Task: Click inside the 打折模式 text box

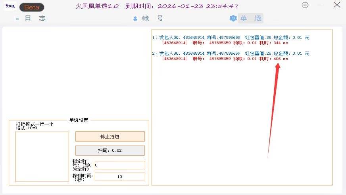Action: (x=42, y=157)
